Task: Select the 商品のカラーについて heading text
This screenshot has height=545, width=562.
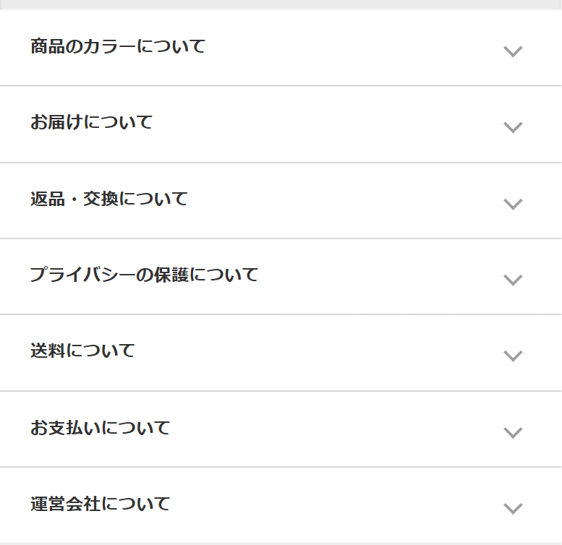Action: point(118,47)
